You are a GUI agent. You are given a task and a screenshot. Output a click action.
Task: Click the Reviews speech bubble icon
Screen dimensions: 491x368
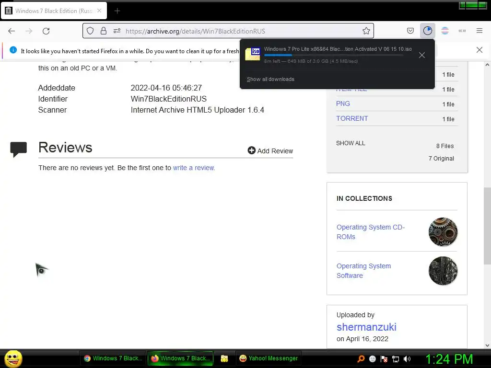click(x=19, y=149)
